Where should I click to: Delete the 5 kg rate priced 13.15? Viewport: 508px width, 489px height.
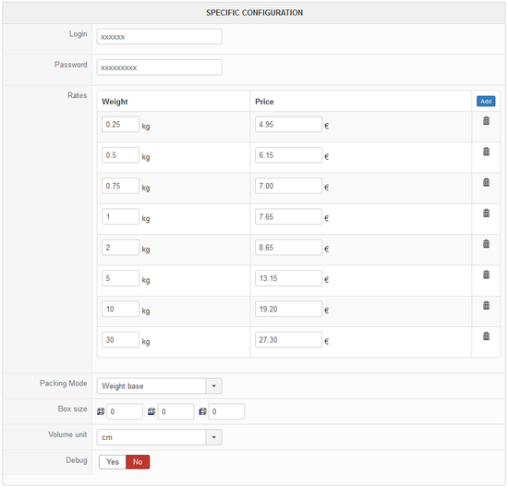click(486, 275)
